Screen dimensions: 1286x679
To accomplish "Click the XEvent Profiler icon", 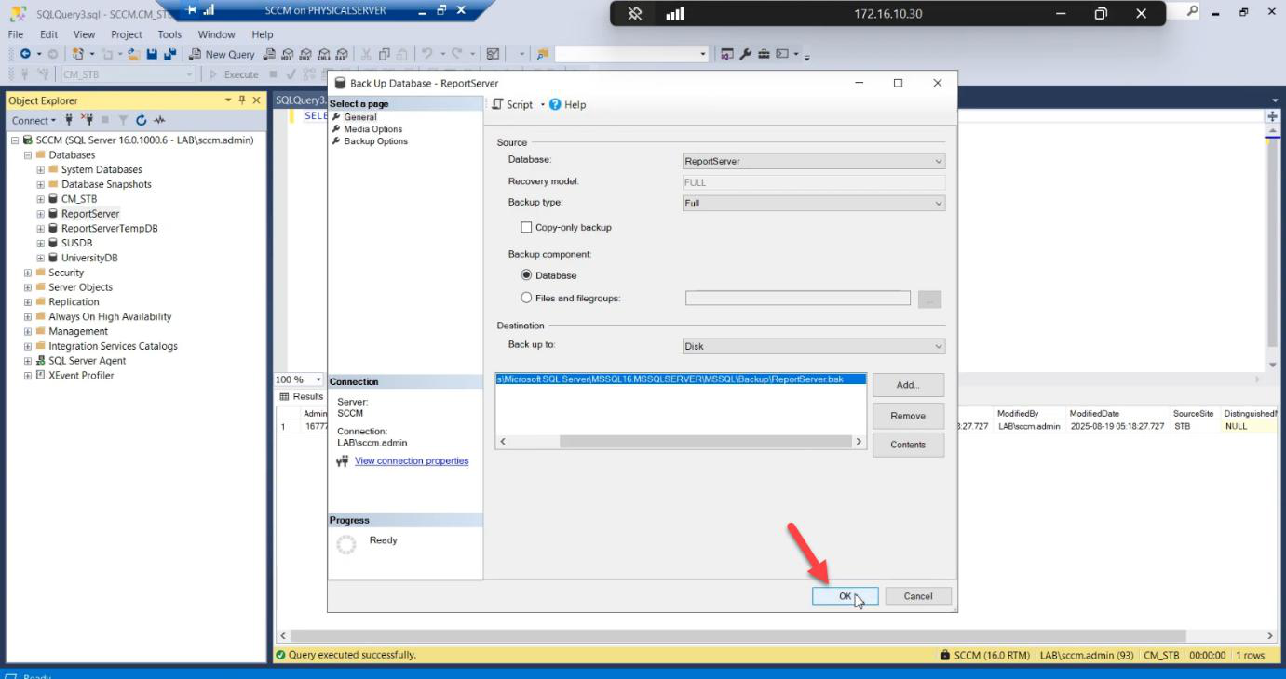I will (41, 376).
